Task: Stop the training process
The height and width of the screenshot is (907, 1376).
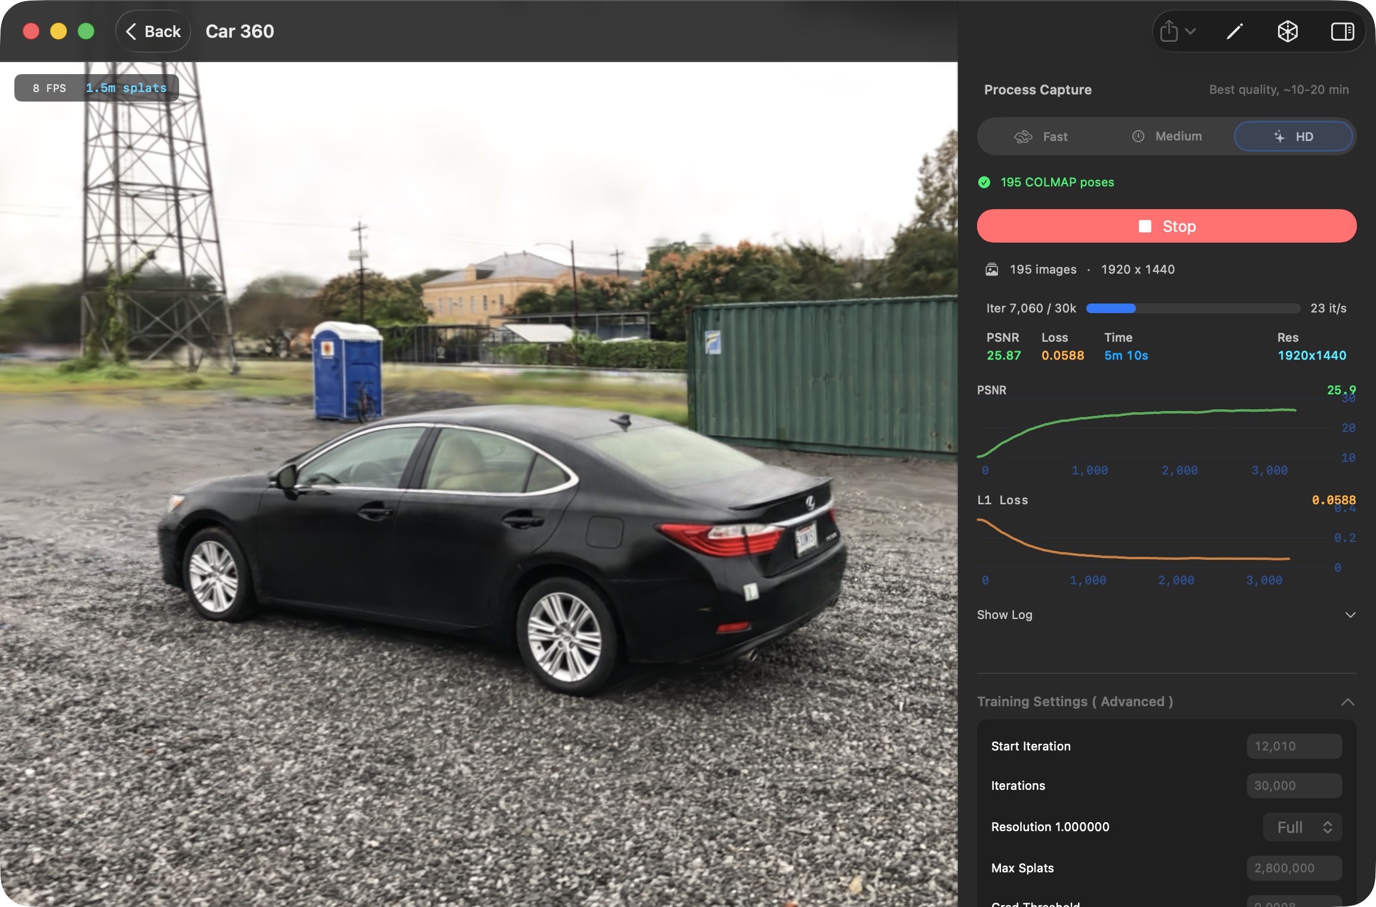Action: pyautogui.click(x=1166, y=226)
